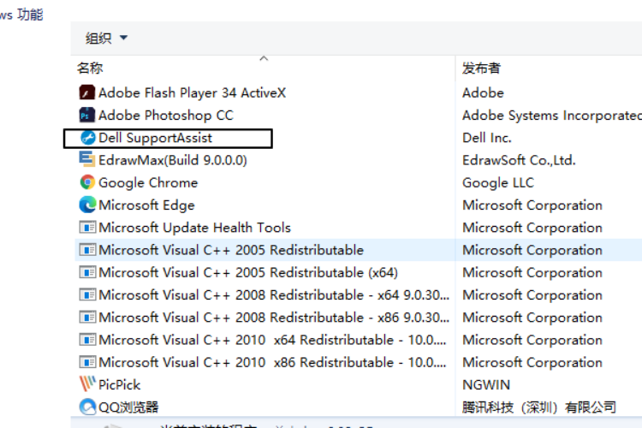Click the Microsoft Update Health Tools icon
642x428 pixels.
(86, 228)
